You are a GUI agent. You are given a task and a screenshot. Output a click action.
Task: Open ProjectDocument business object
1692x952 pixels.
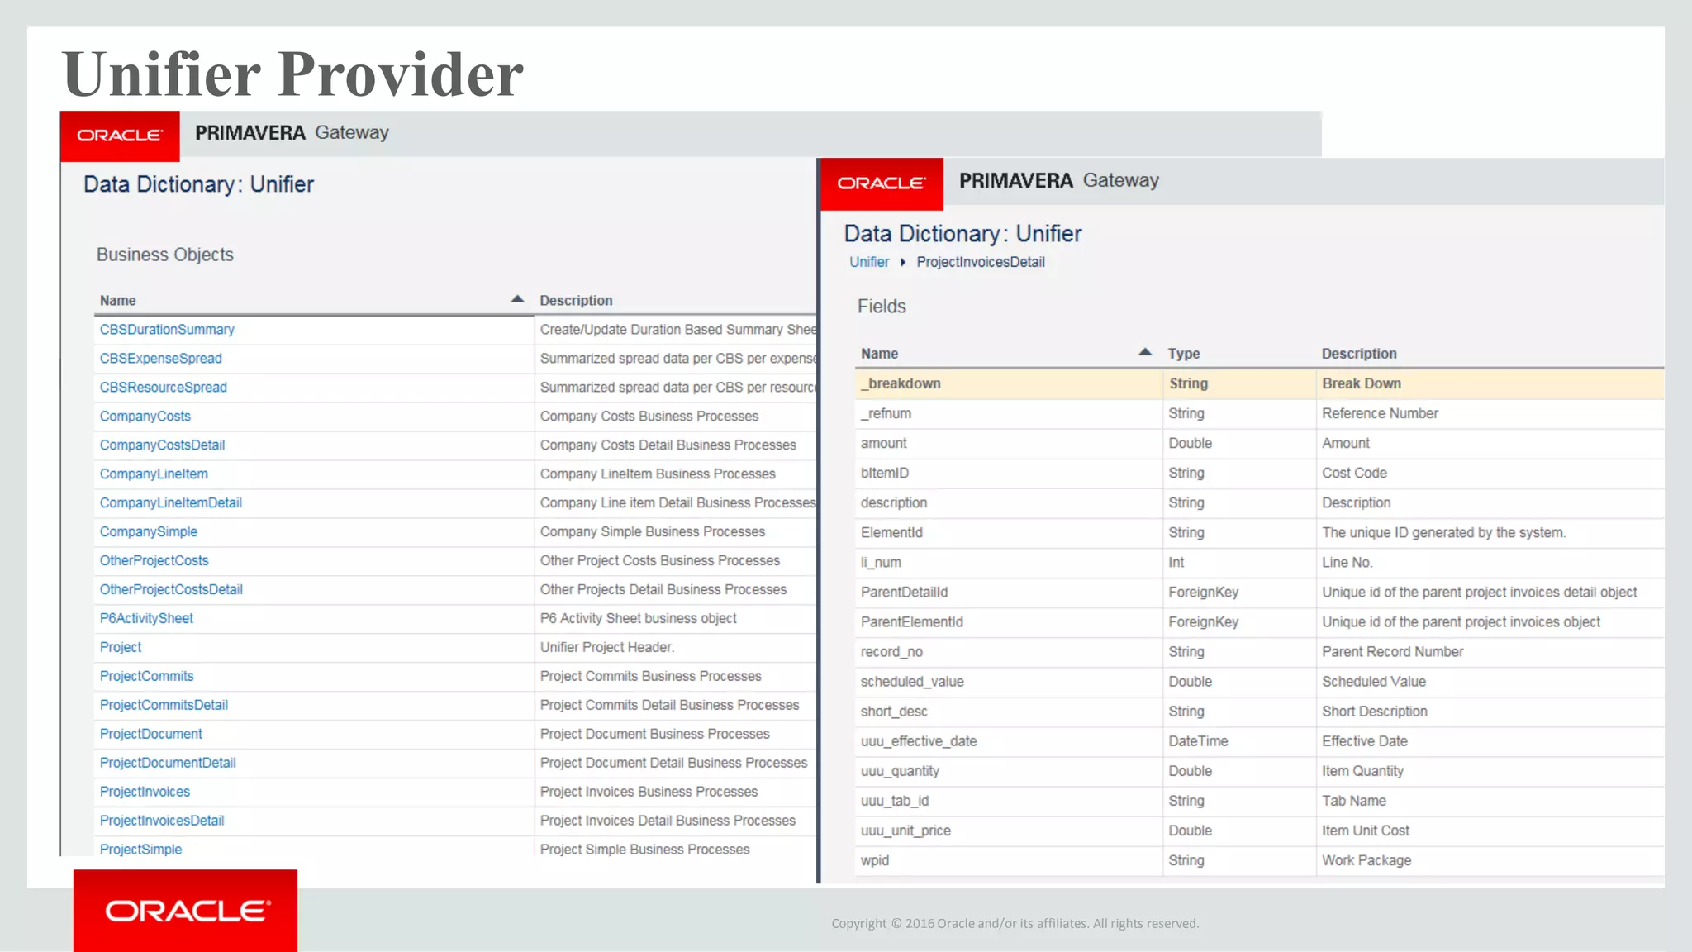(151, 735)
